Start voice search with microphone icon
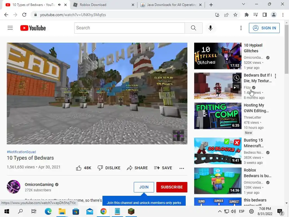This screenshot has height=217, width=289. pos(211,28)
